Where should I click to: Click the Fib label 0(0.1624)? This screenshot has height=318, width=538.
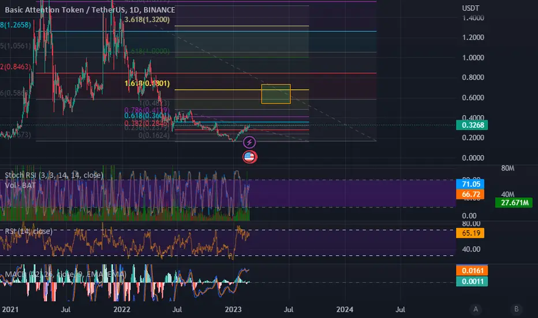(154, 135)
